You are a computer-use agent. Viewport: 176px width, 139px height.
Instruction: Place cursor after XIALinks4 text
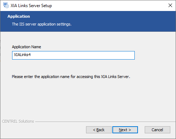[x=31, y=55]
